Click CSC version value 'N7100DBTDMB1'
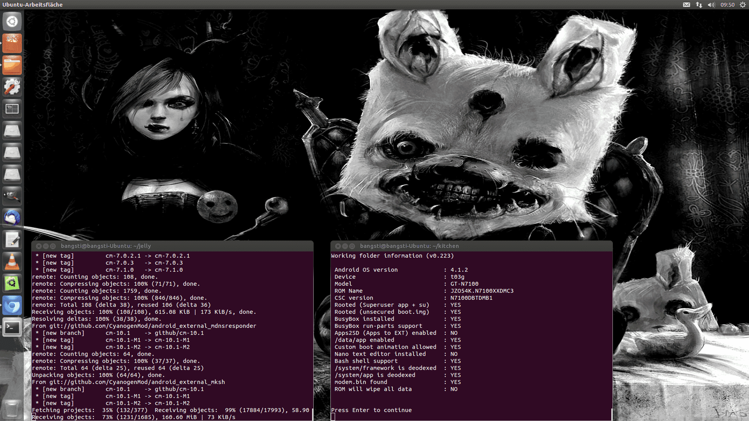 471,298
